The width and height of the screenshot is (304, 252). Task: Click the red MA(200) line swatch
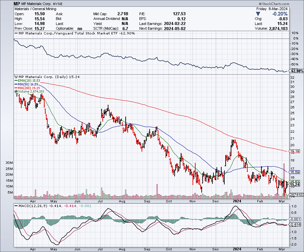point(16,87)
